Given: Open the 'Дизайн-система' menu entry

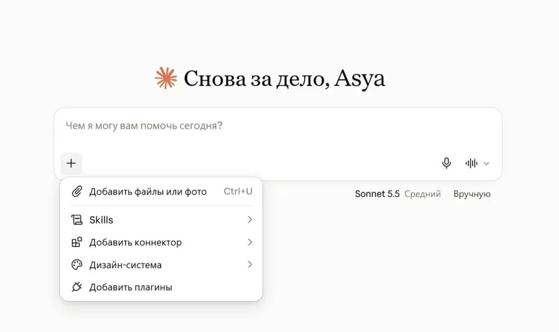Looking at the screenshot, I should point(162,265).
